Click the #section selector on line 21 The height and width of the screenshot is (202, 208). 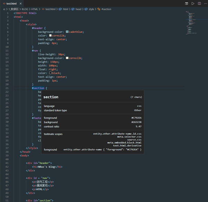[38, 88]
